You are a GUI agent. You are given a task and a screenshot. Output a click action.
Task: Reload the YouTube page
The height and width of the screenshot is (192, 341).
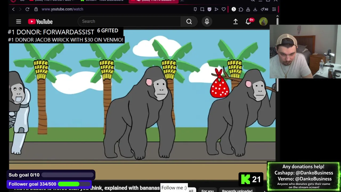[x=27, y=9]
